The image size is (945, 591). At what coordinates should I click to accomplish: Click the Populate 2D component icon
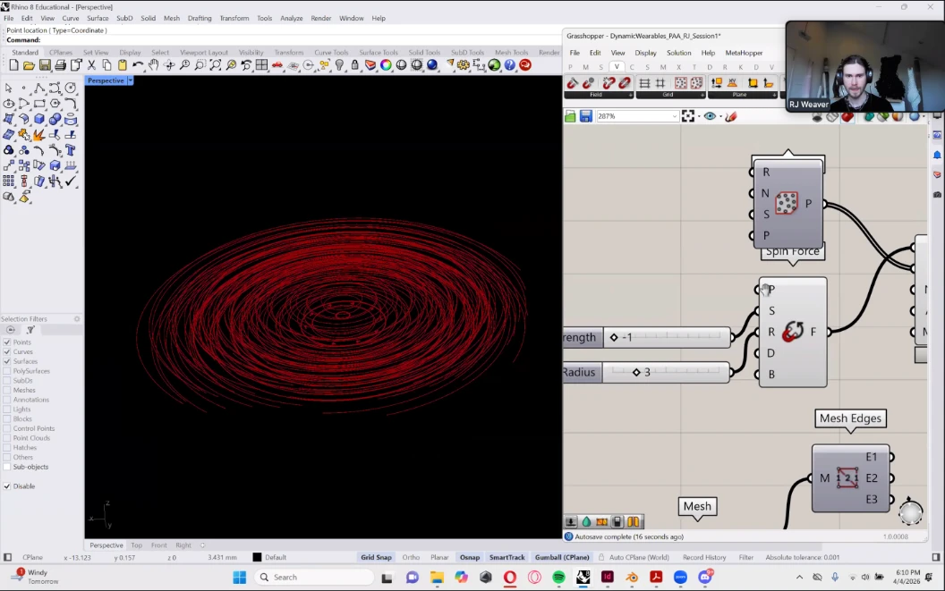[787, 204]
